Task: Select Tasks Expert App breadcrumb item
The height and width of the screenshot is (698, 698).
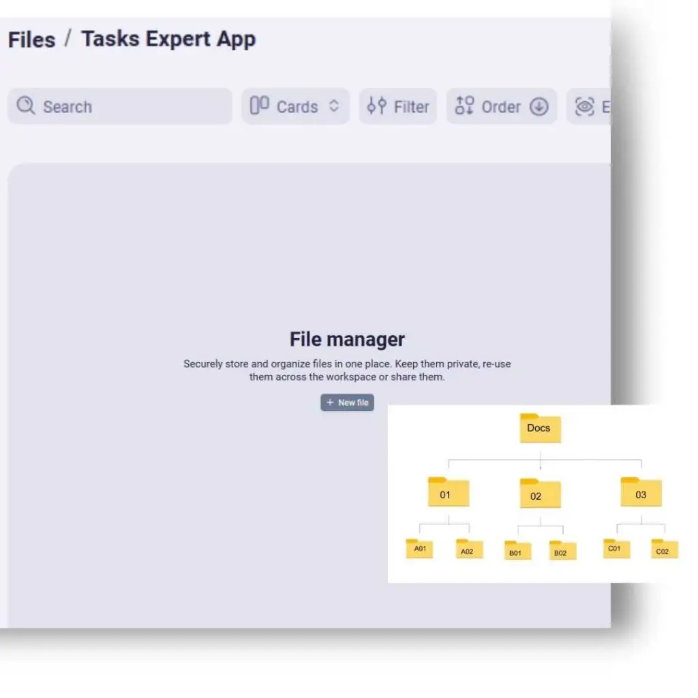Action: pos(168,40)
